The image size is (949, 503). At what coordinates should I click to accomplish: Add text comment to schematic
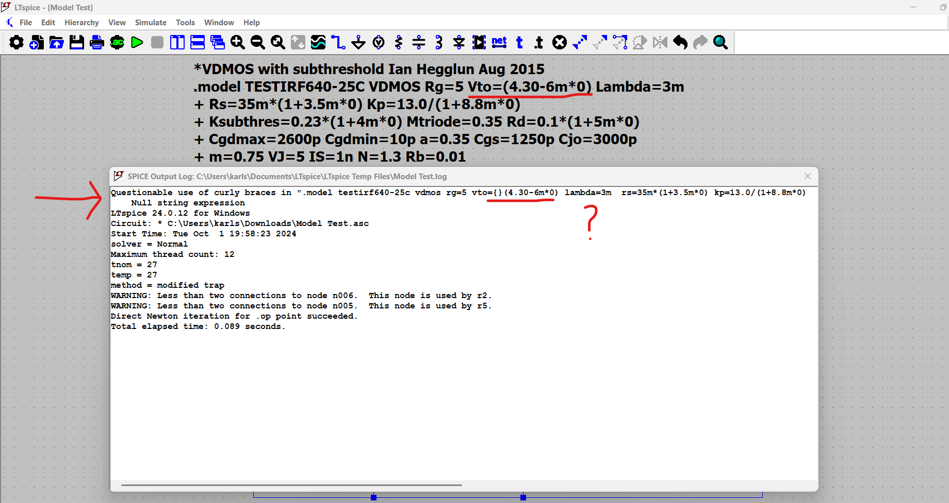pos(519,42)
